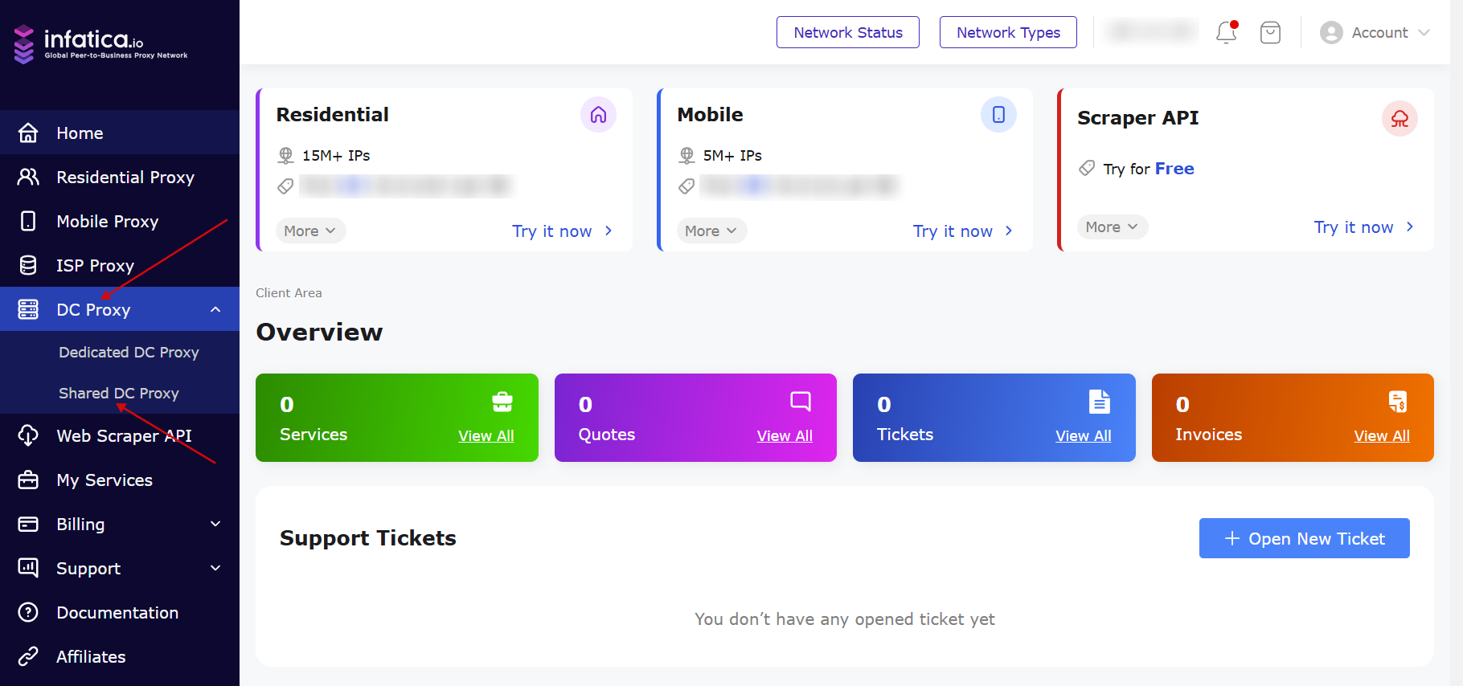Click the Residential card house icon
The height and width of the screenshot is (686, 1463).
(598, 115)
